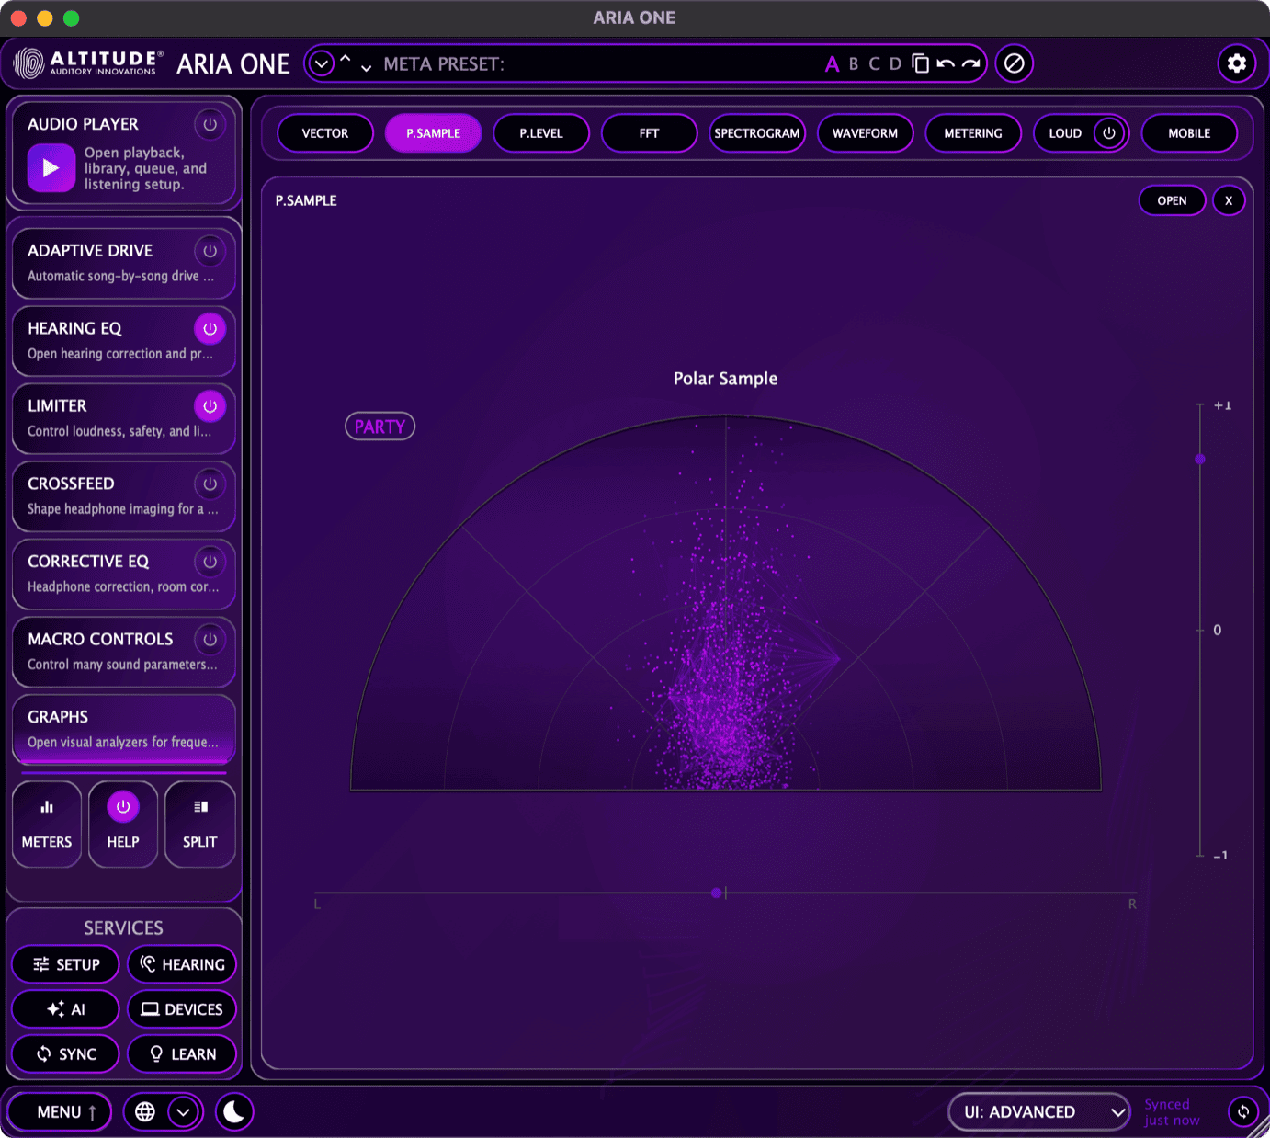Turn off the Limiter power toggle

210,406
